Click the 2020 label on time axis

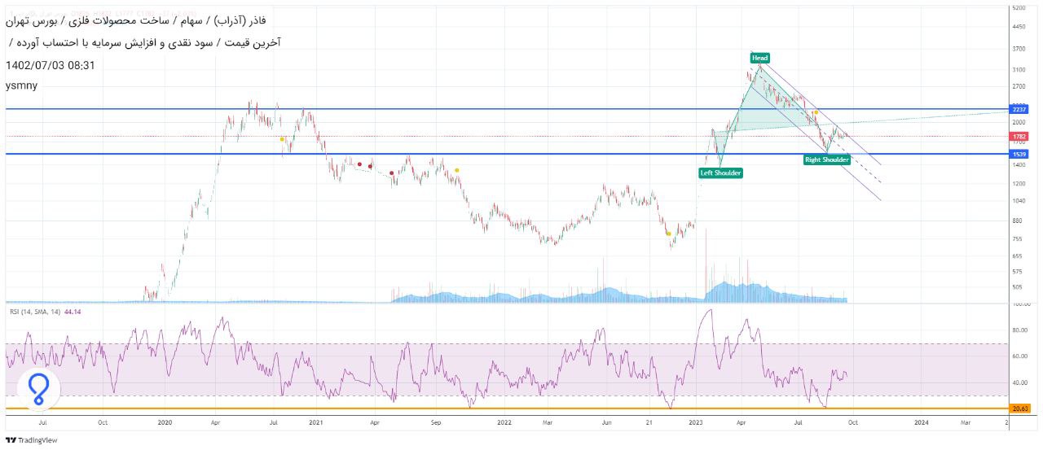[x=165, y=422]
